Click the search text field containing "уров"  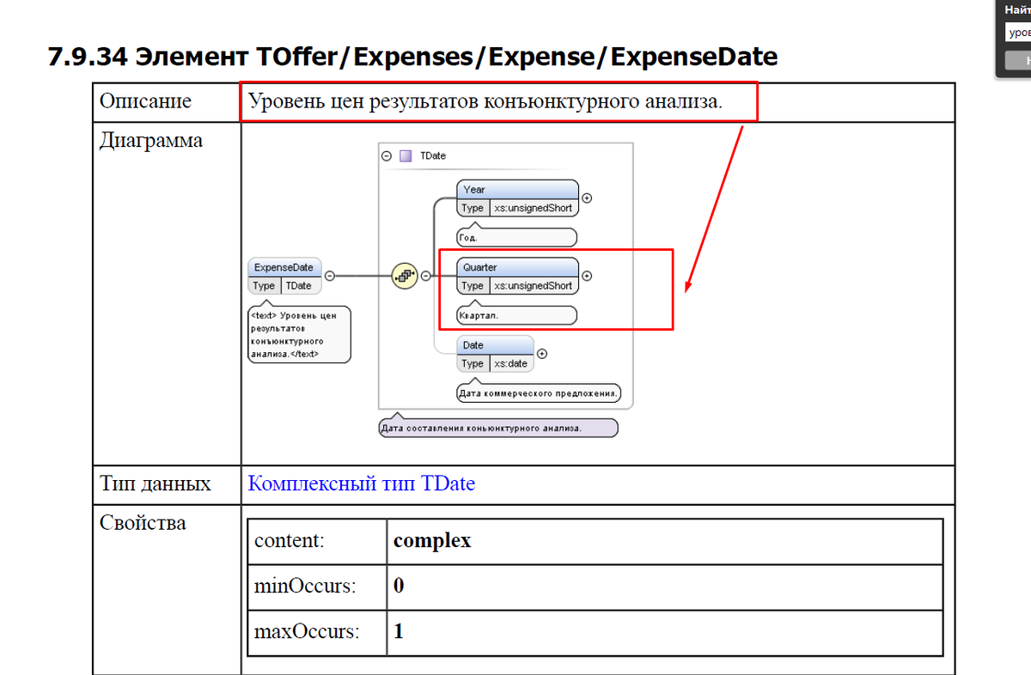(x=1019, y=32)
